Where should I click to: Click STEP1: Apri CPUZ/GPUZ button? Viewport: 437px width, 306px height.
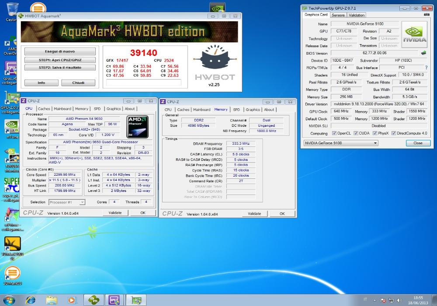[60, 60]
